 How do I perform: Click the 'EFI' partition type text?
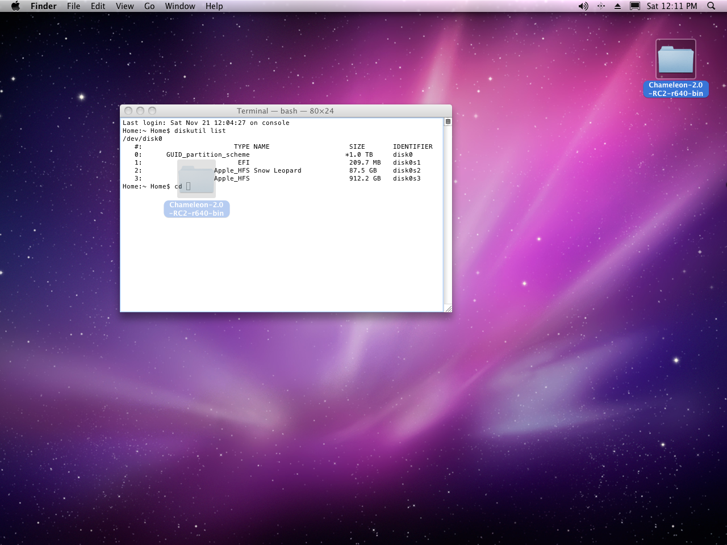244,162
